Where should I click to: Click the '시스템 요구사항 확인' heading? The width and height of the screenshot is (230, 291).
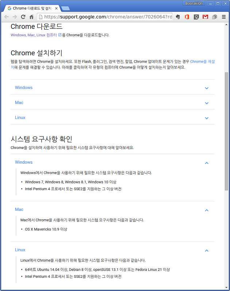pos(42,139)
